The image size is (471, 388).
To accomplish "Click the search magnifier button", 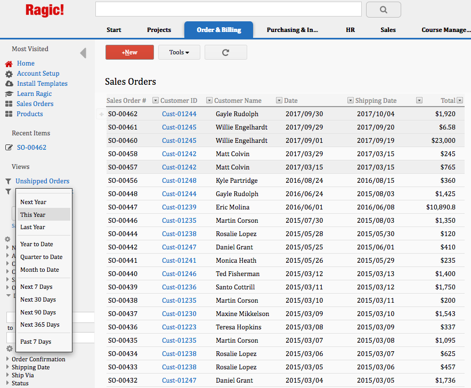I will click(x=383, y=10).
